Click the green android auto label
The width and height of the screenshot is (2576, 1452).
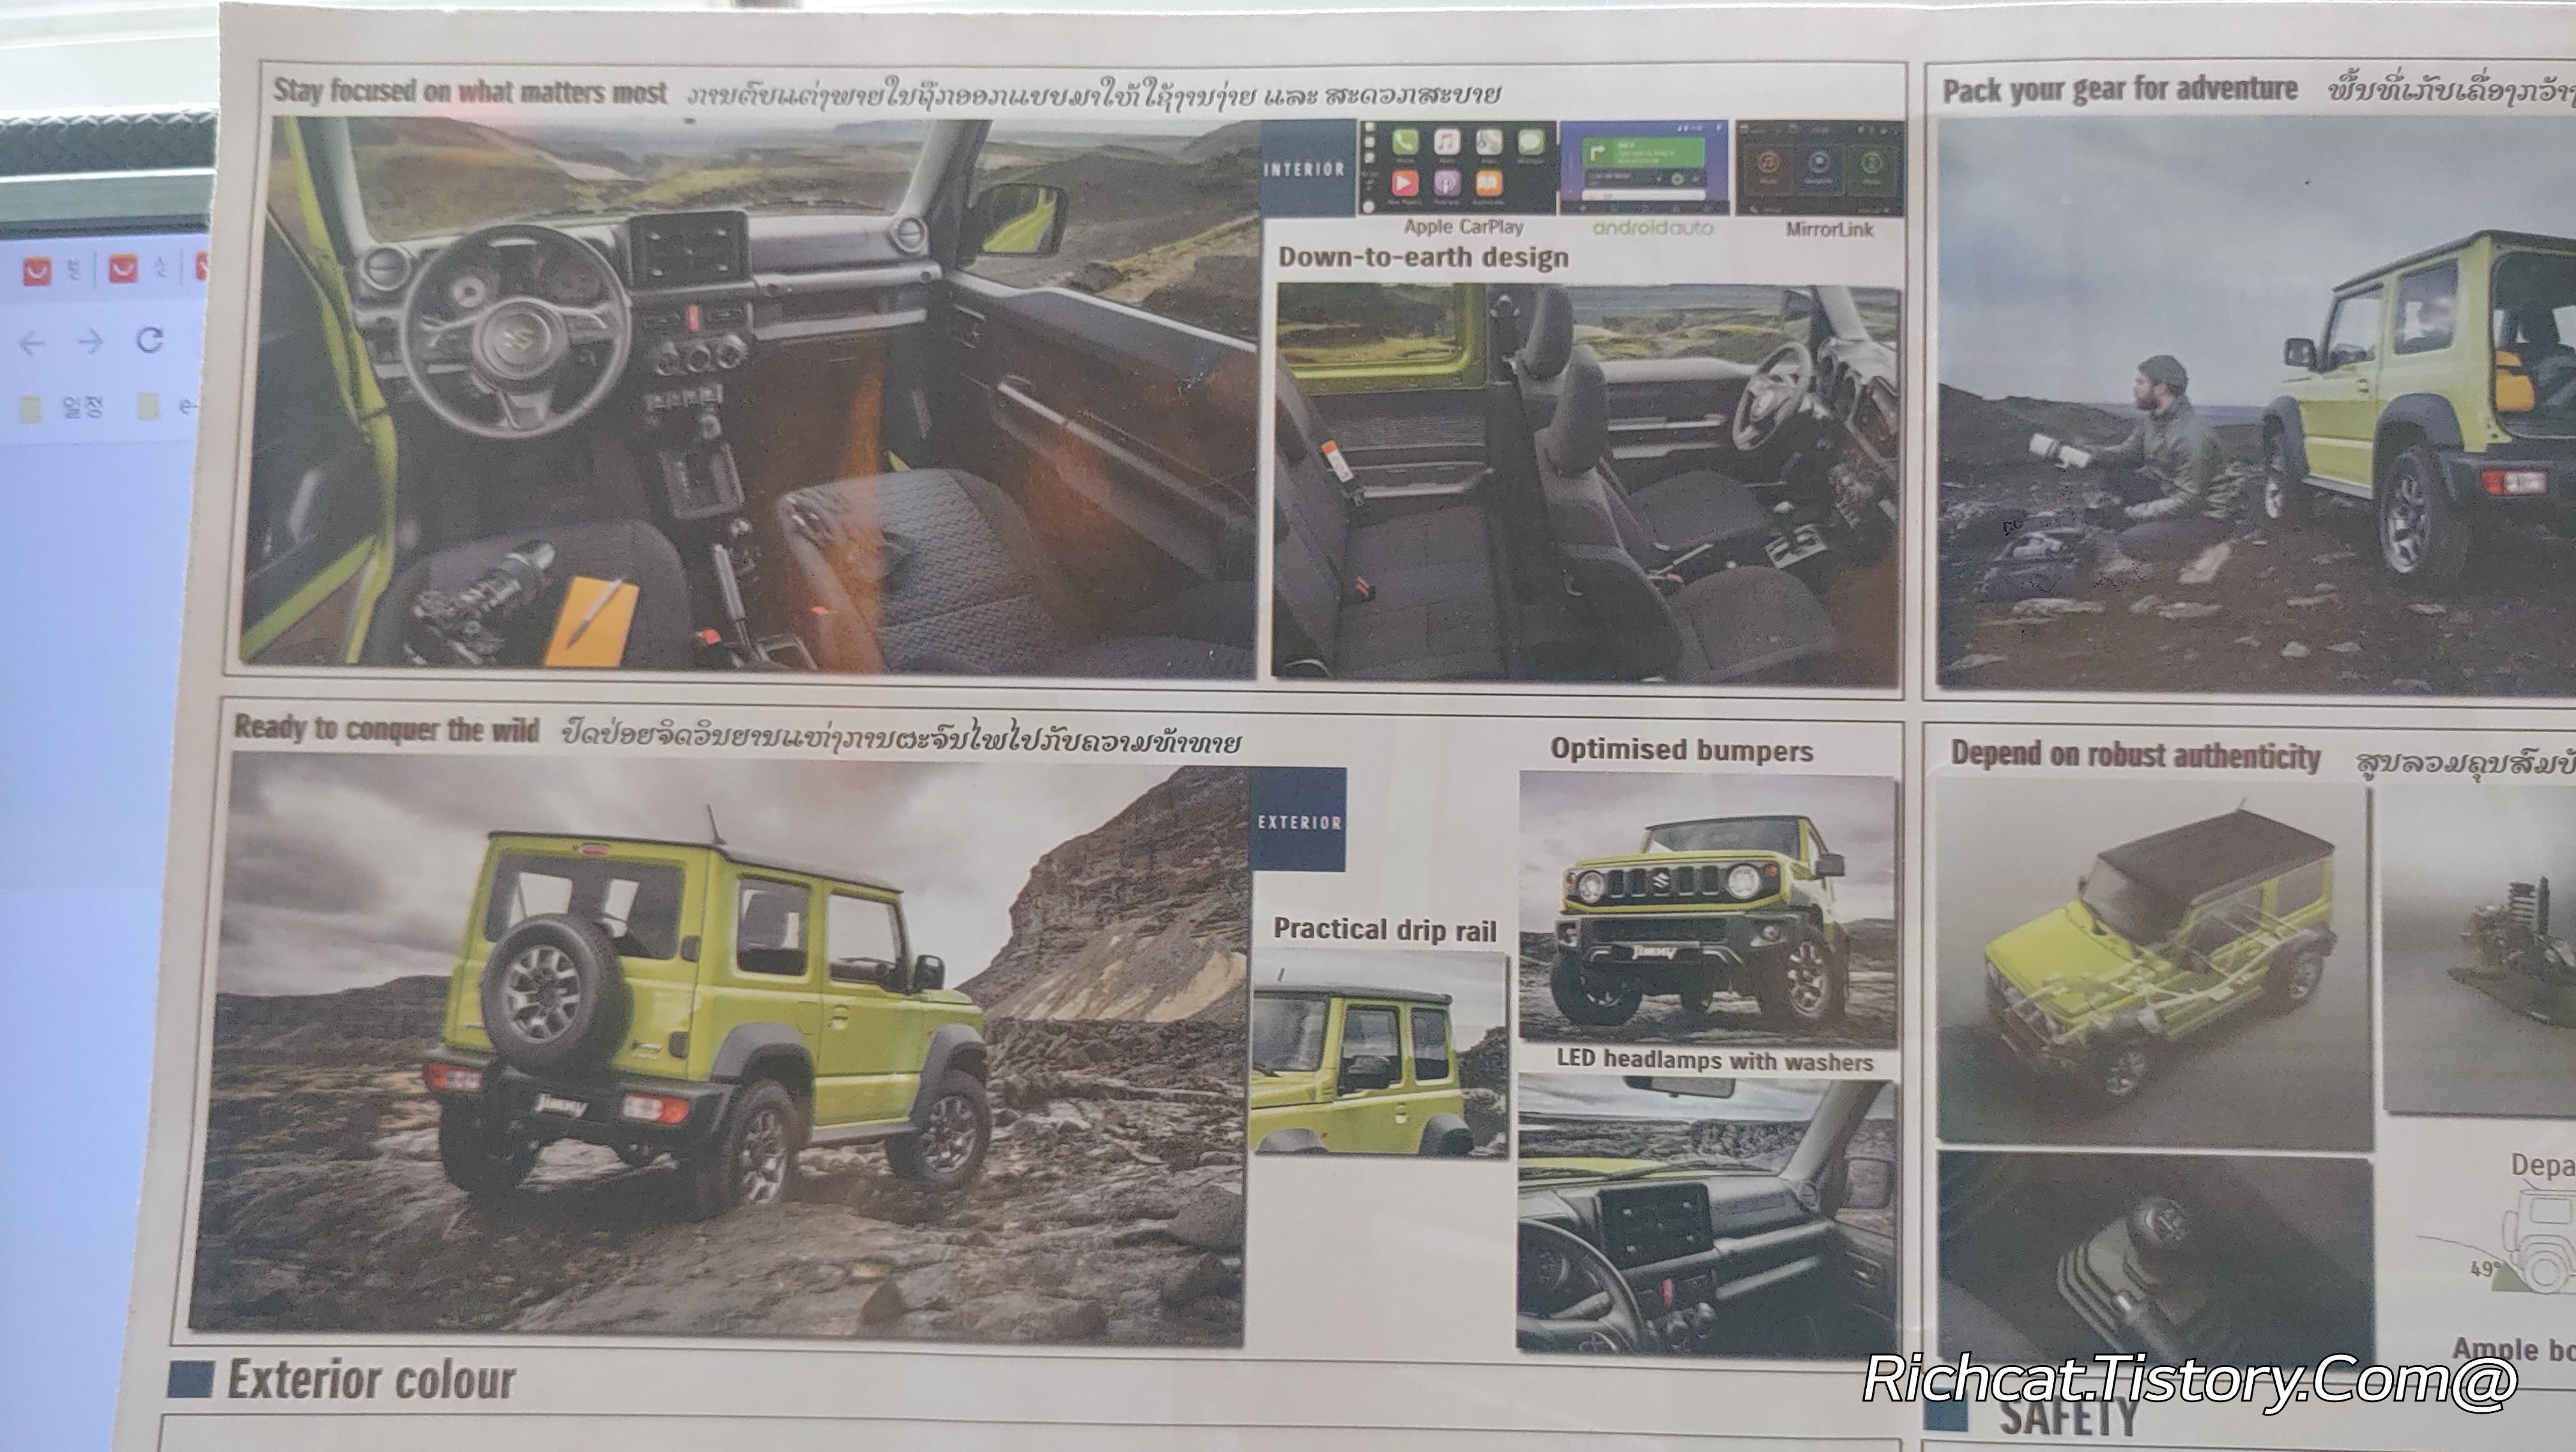tap(1652, 229)
